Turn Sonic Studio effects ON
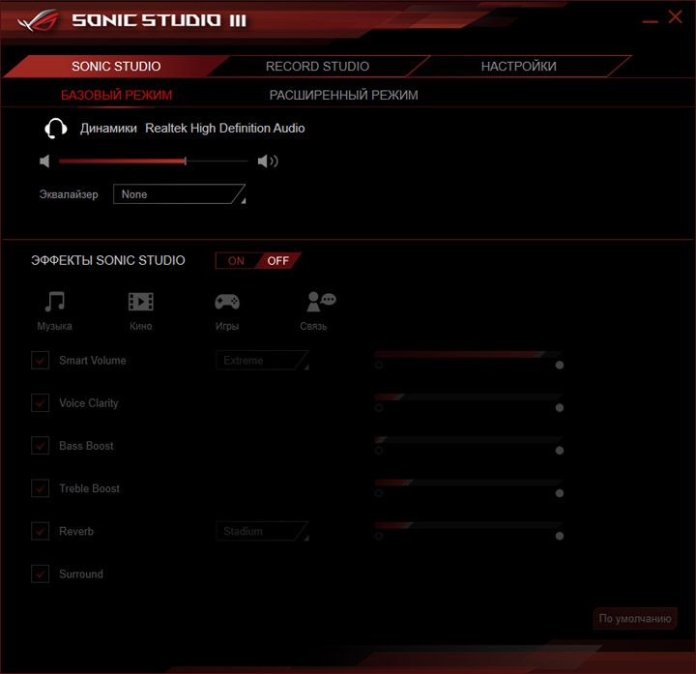 click(236, 261)
